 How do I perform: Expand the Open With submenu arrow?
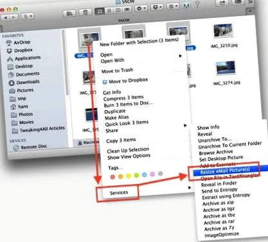(181, 56)
